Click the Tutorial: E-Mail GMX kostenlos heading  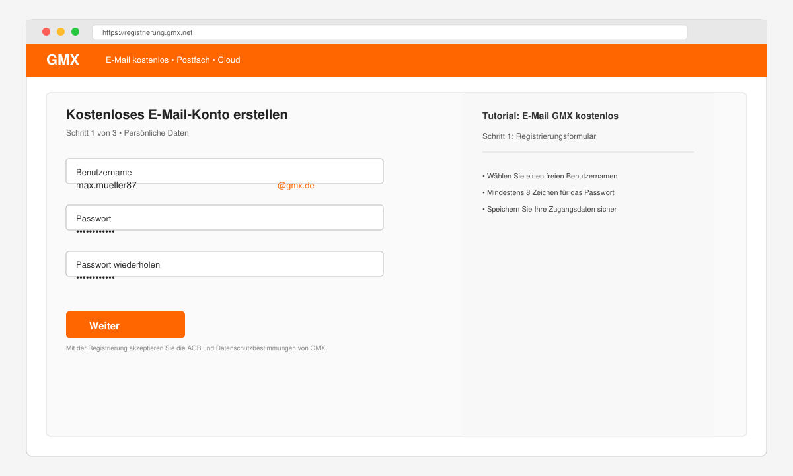coord(550,116)
